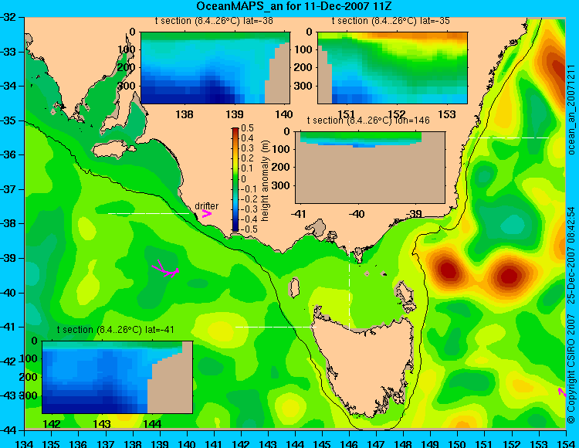Click the 'ocean_an_20071211' side label
The height and width of the screenshot is (448, 579).
[x=571, y=110]
